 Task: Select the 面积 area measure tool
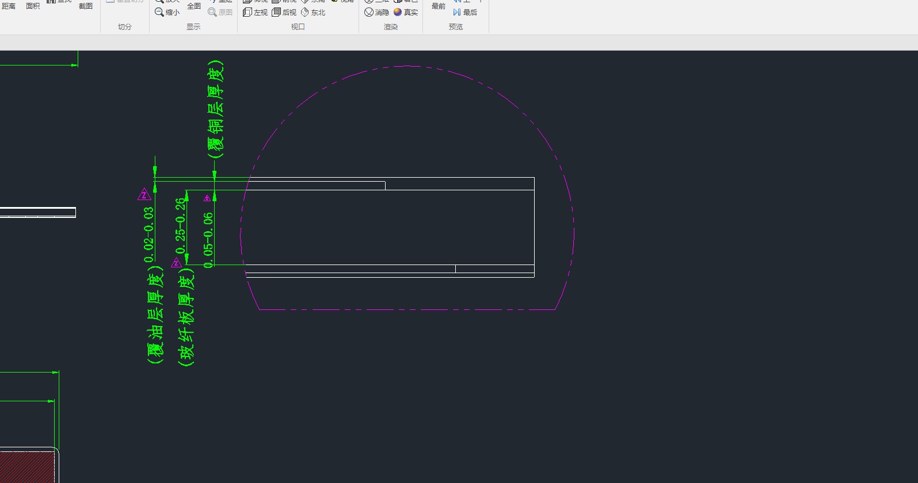pos(33,6)
